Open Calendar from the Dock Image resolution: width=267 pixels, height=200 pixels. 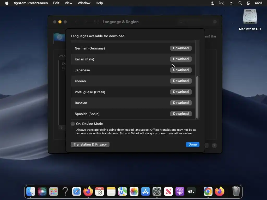(100, 191)
